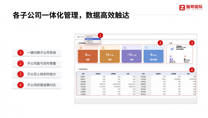
Task: Pick the highlighted 山东分公司 option
Action: click(89, 39)
